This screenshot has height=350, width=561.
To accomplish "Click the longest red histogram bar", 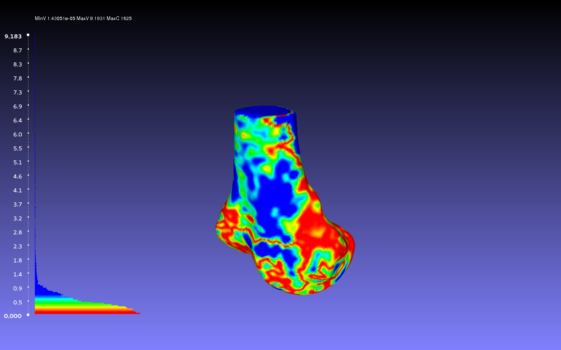I will click(87, 313).
